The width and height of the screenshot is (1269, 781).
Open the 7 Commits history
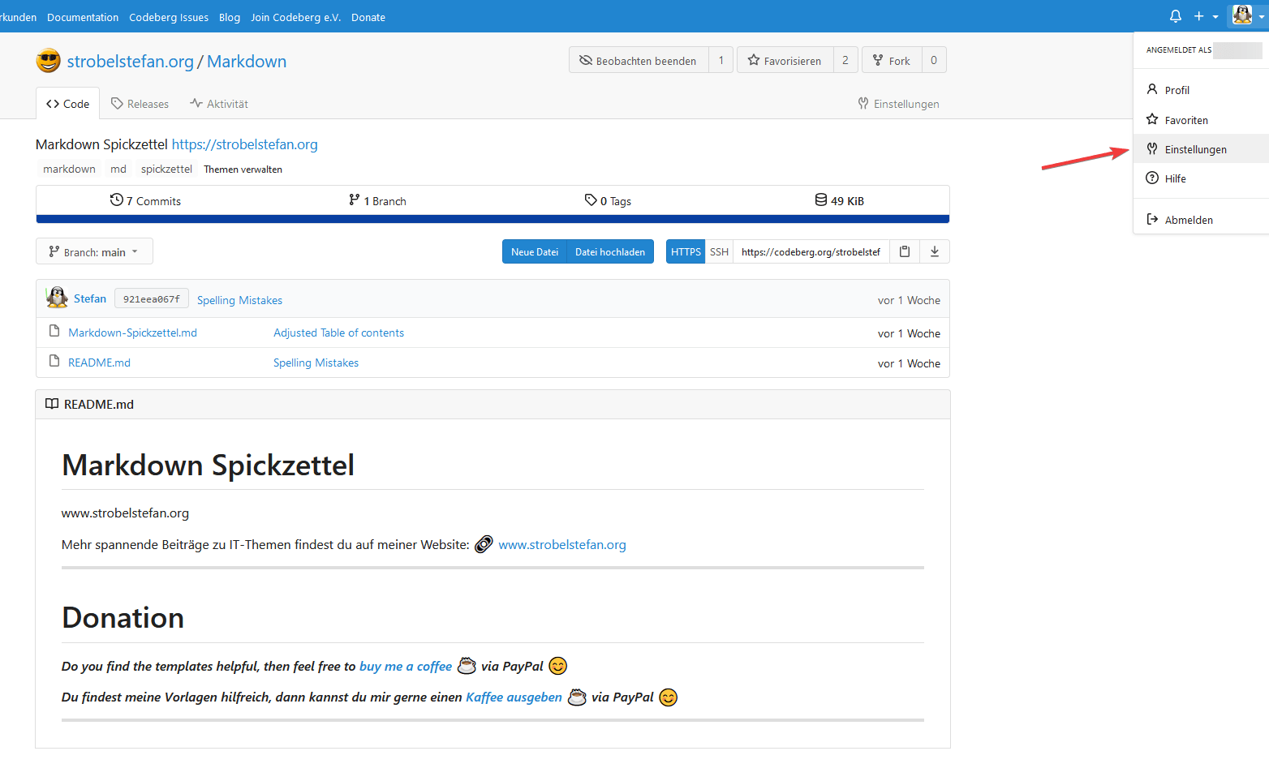146,201
